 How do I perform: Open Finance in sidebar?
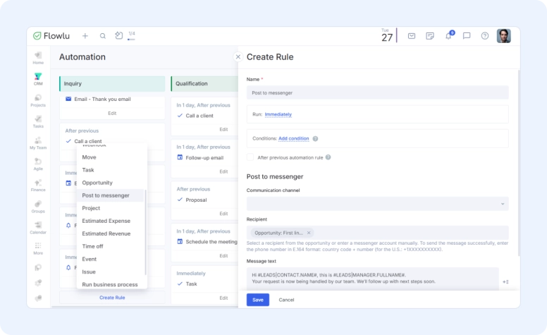38,185
